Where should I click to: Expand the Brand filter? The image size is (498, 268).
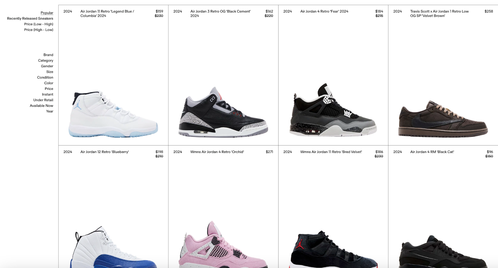click(48, 55)
